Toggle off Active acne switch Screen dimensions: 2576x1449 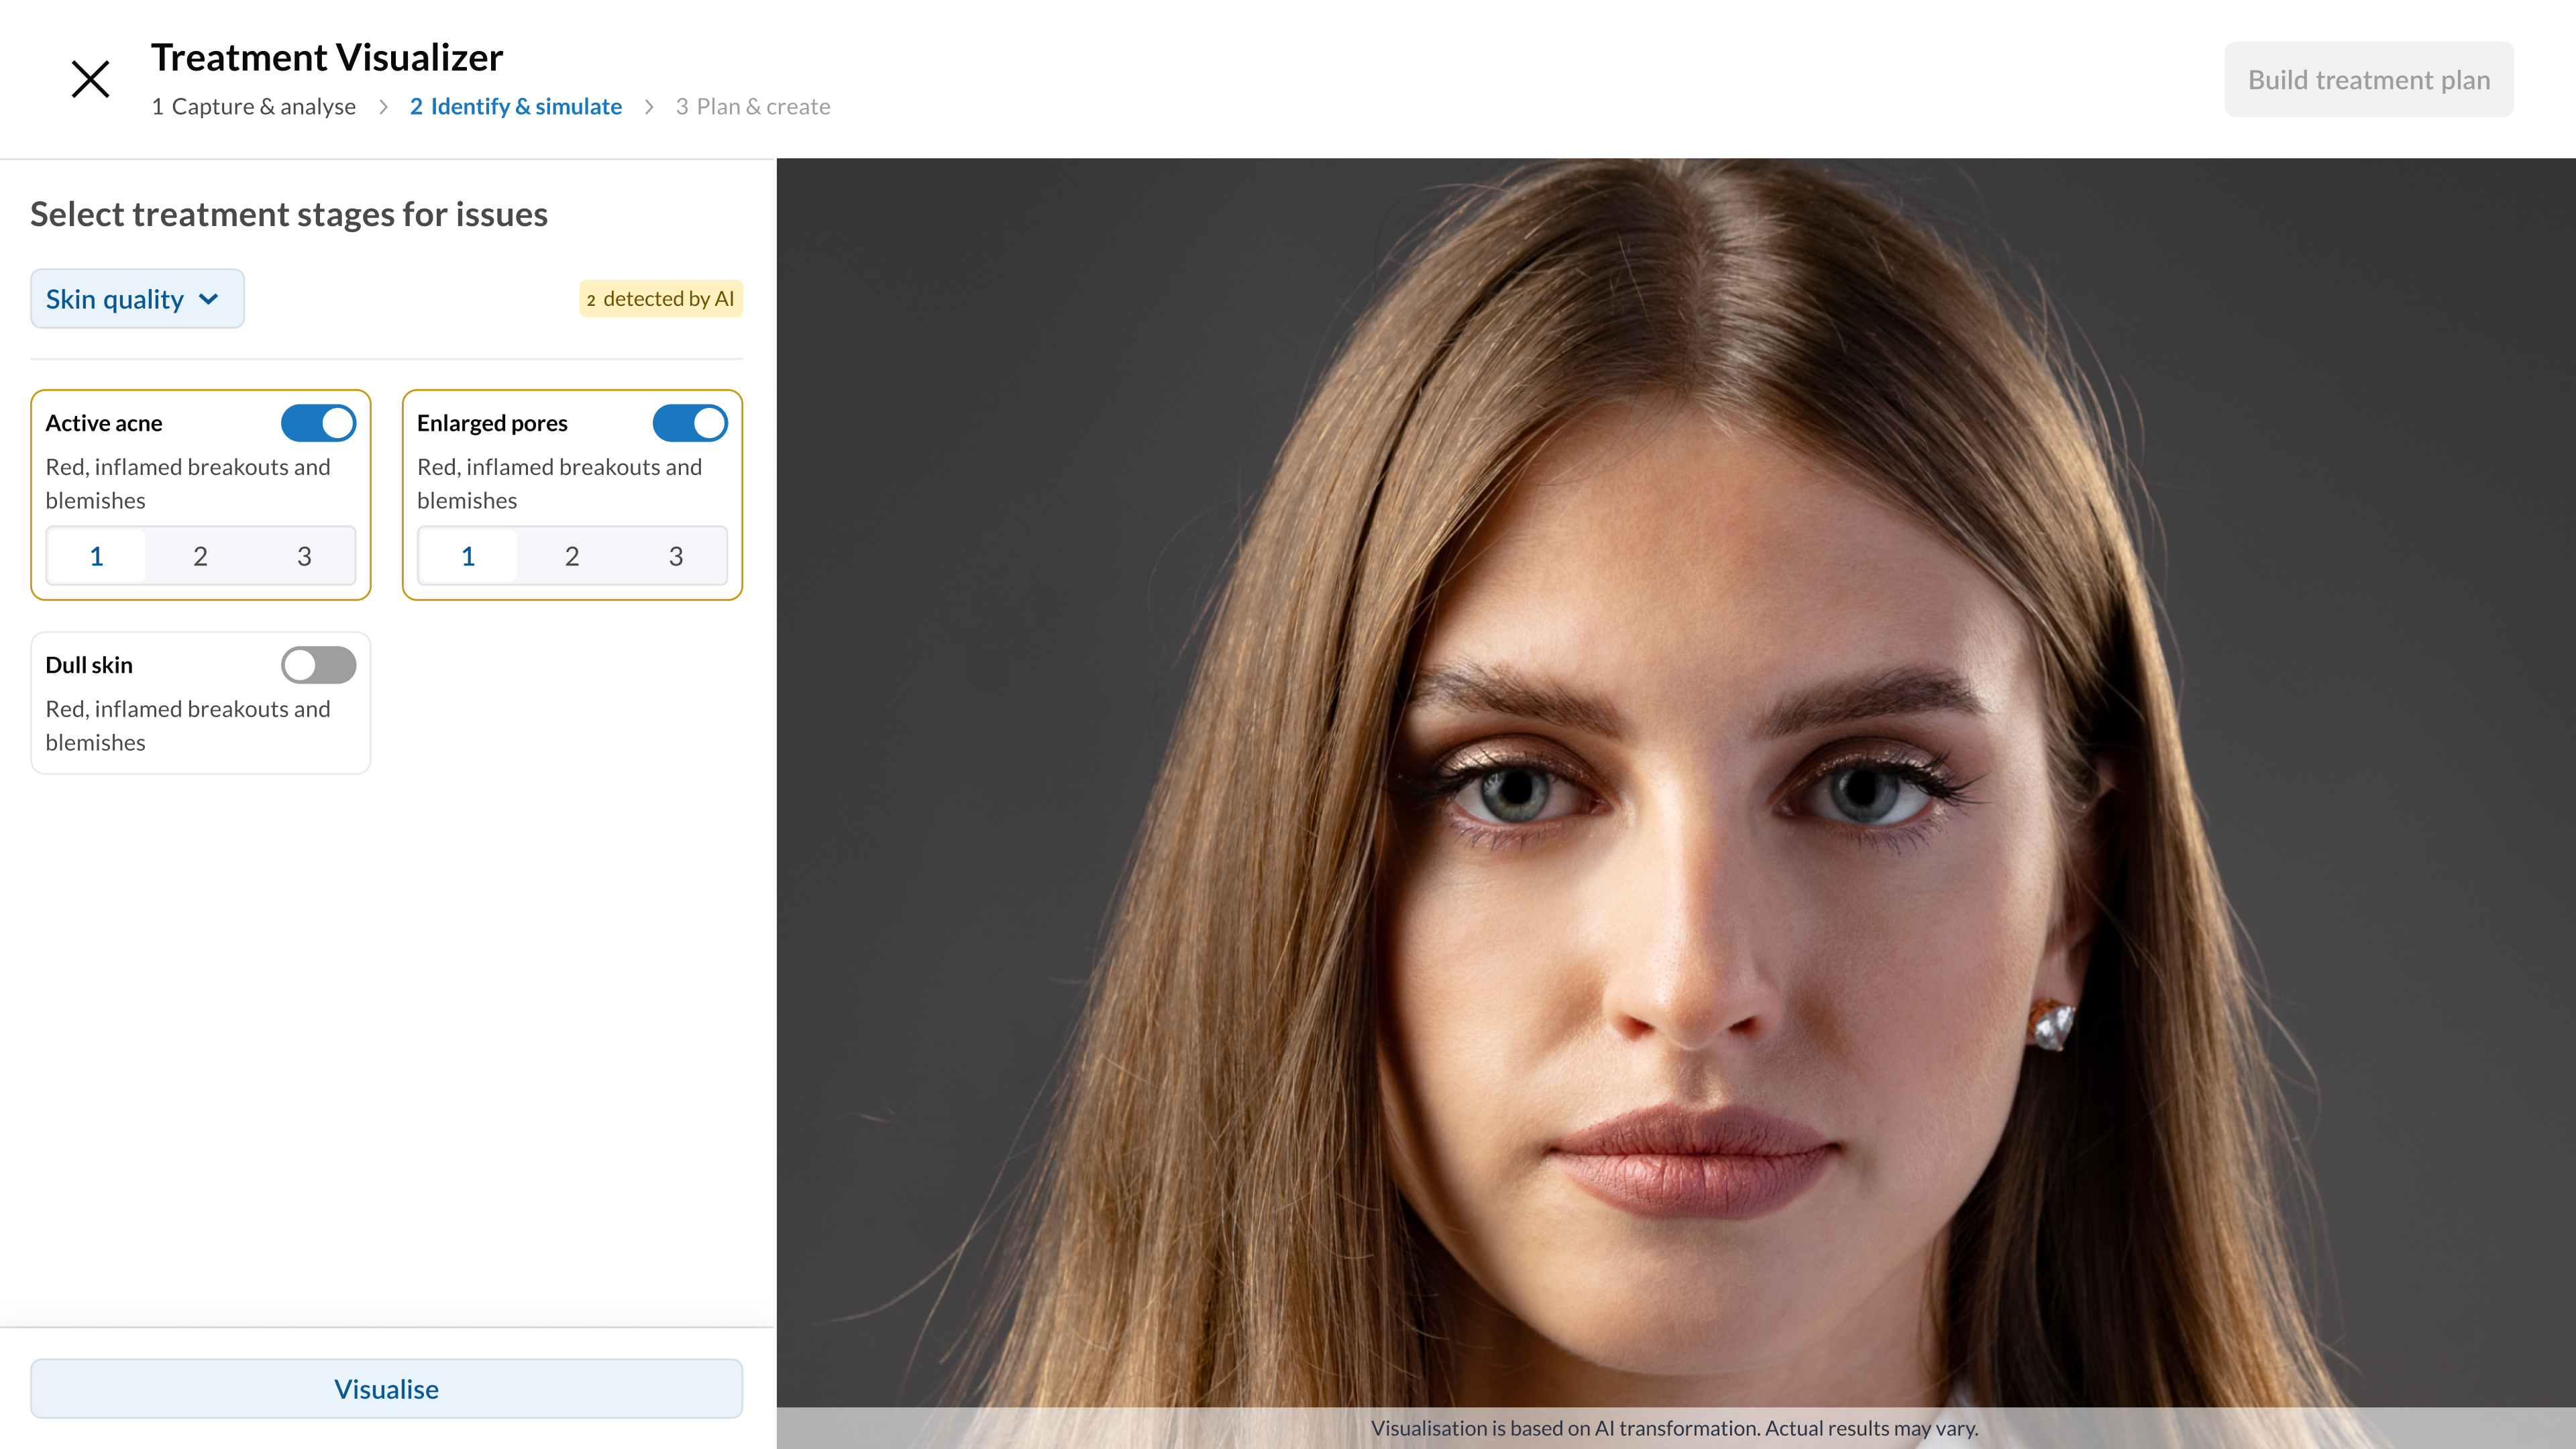pyautogui.click(x=318, y=423)
